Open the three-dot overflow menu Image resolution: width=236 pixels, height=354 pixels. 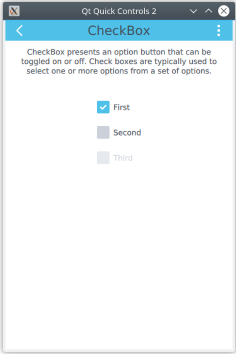[x=219, y=30]
